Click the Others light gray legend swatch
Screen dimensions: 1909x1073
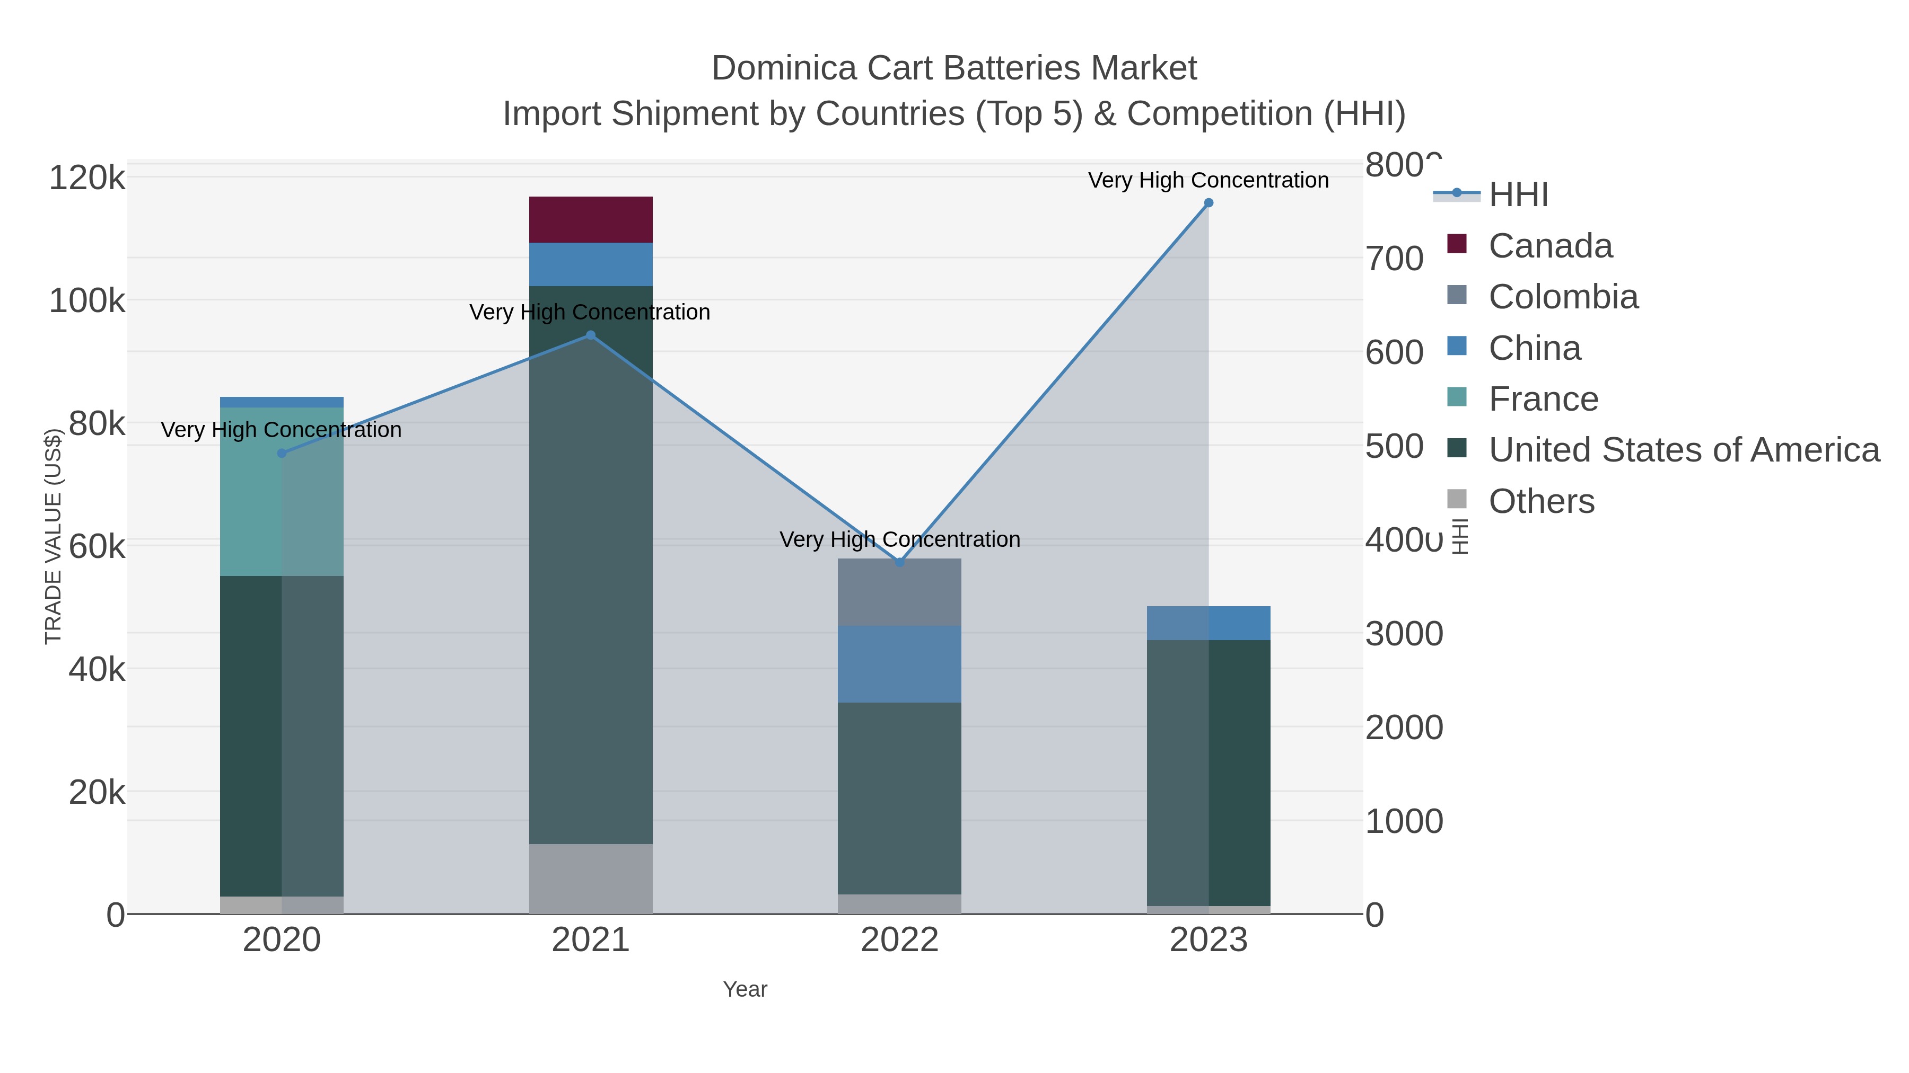coord(1457,499)
